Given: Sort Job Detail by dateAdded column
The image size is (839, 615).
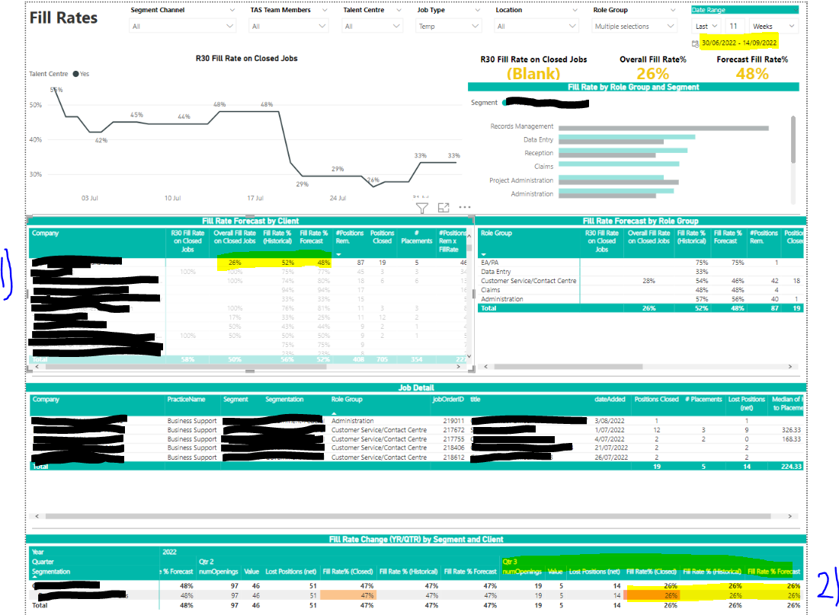Looking at the screenshot, I should click(610, 400).
